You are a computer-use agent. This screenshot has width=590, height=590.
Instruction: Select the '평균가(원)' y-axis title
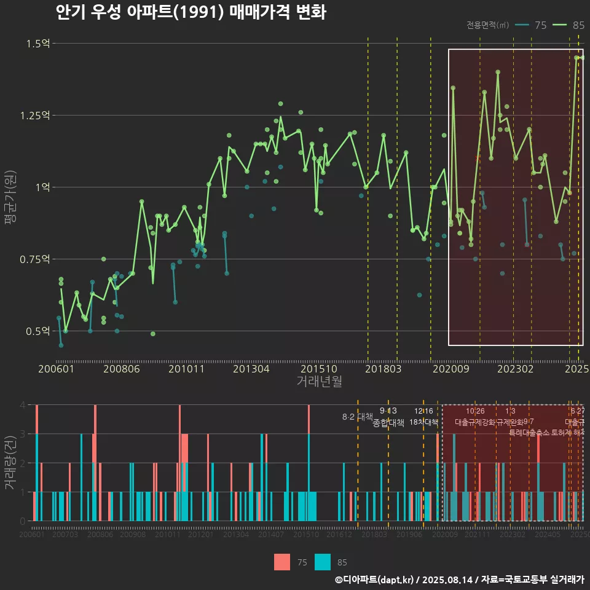[10, 197]
